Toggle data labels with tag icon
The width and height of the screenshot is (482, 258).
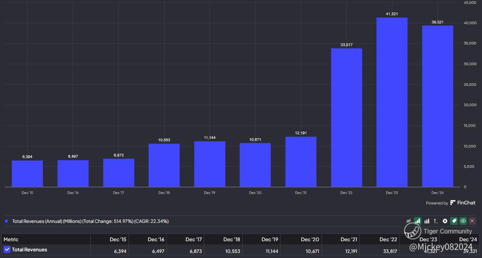click(454, 221)
